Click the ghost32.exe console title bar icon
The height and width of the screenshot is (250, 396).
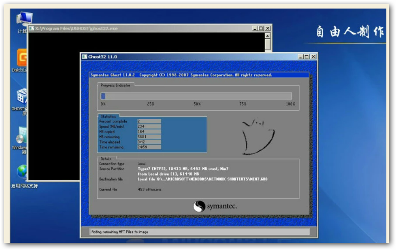(31, 28)
